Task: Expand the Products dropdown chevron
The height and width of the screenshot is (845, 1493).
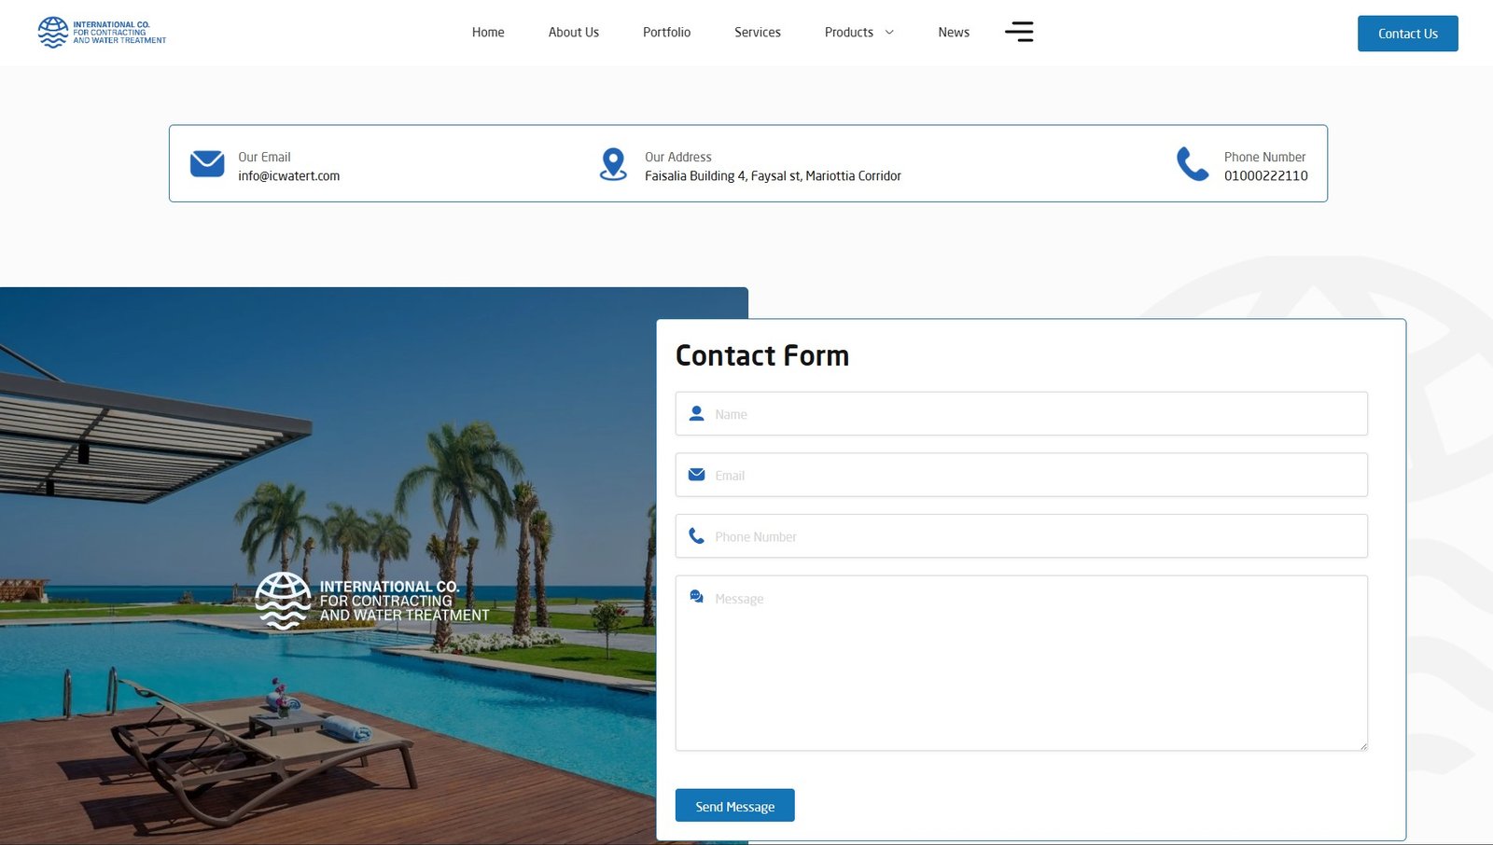Action: pyautogui.click(x=889, y=33)
